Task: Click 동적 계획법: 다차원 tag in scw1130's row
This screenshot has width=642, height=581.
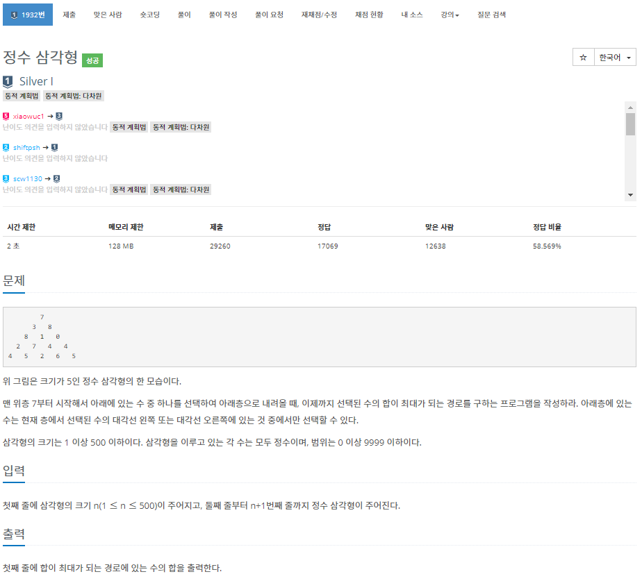Action: click(x=181, y=190)
